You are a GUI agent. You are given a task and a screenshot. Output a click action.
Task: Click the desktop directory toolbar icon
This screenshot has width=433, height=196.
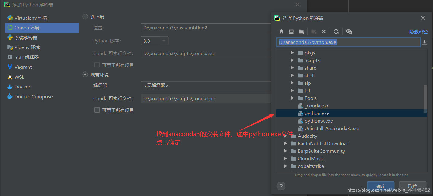(291, 31)
